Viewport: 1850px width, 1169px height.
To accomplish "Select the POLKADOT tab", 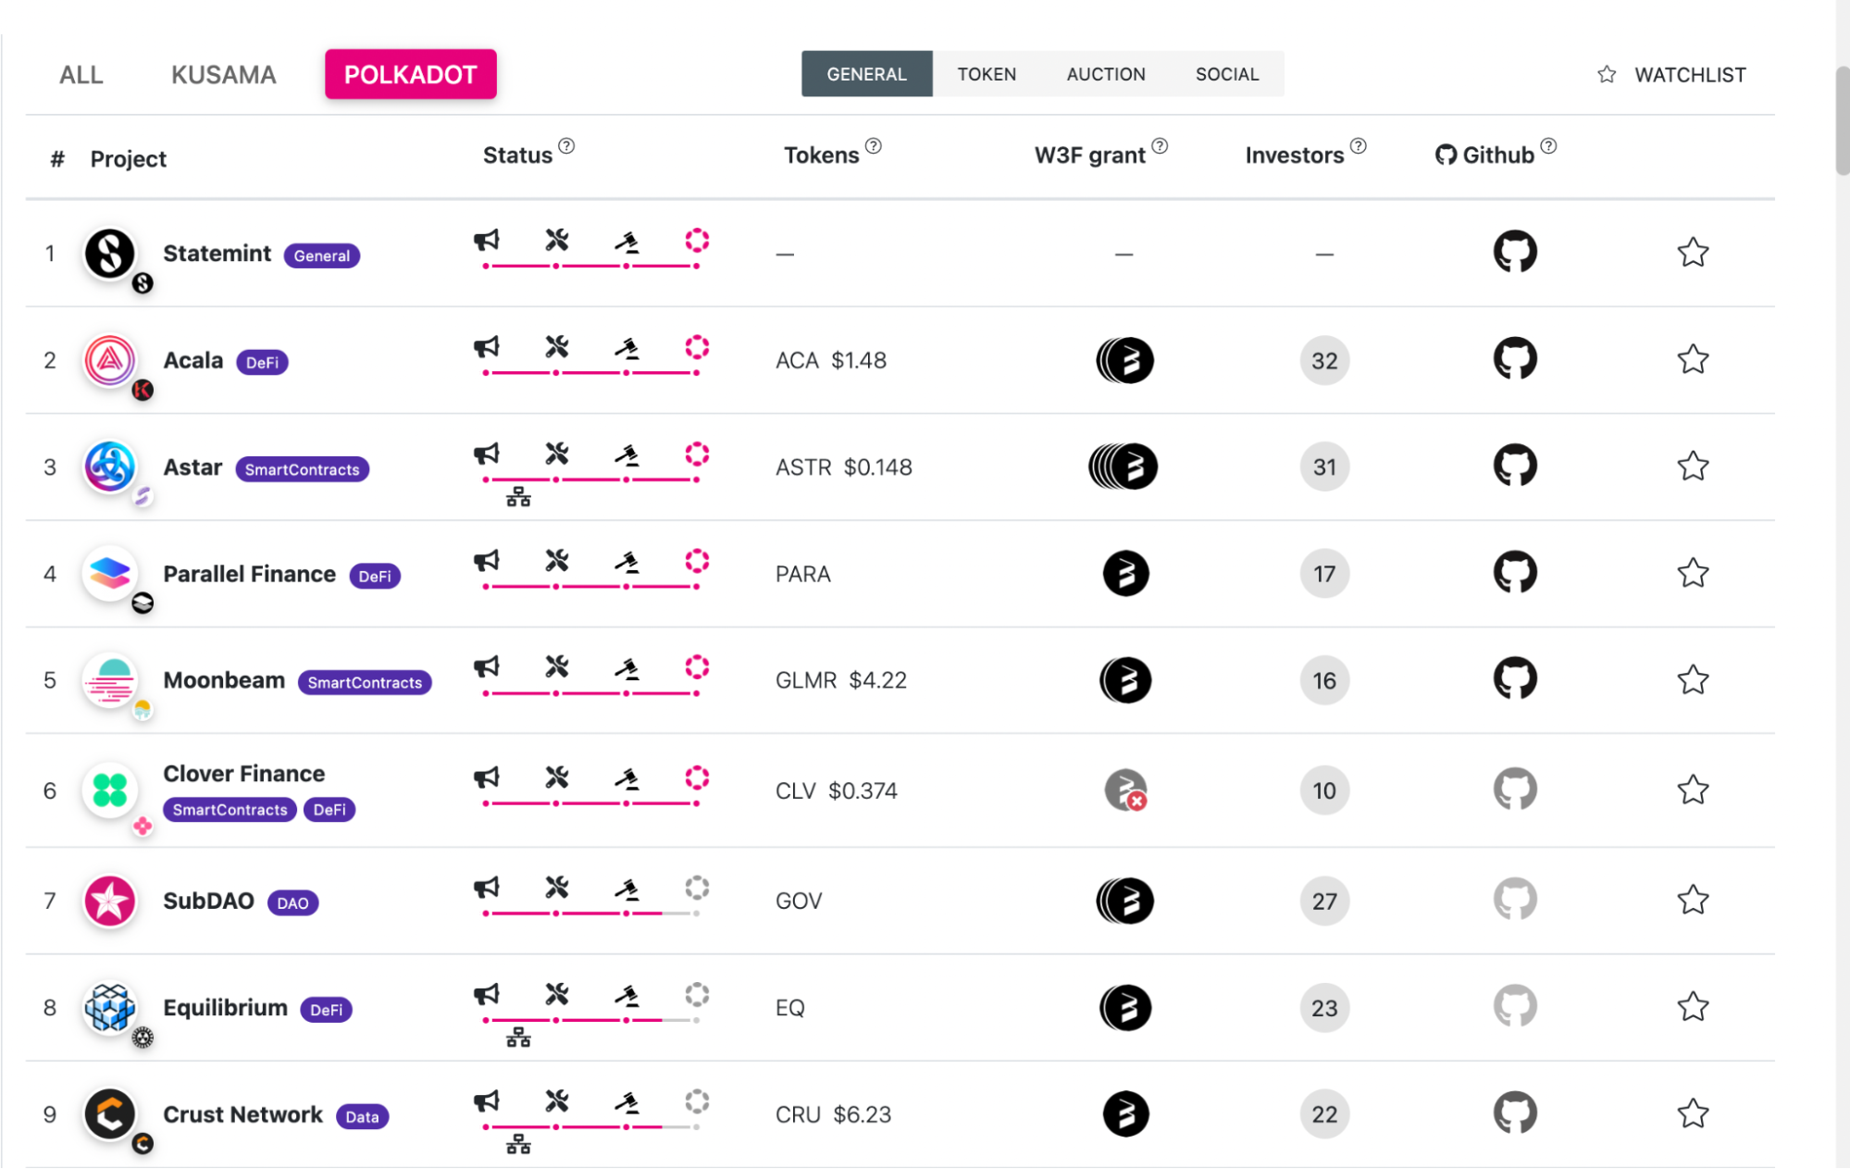I will click(411, 74).
